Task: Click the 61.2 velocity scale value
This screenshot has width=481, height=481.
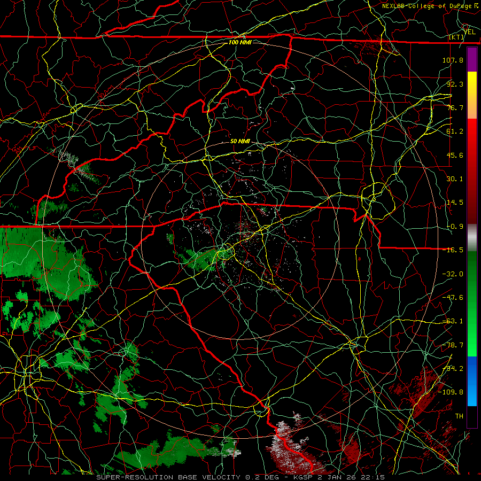Action: 455,131
